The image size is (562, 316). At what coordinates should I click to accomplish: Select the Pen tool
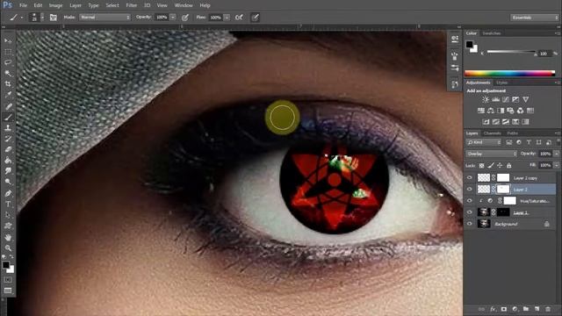[x=8, y=193]
